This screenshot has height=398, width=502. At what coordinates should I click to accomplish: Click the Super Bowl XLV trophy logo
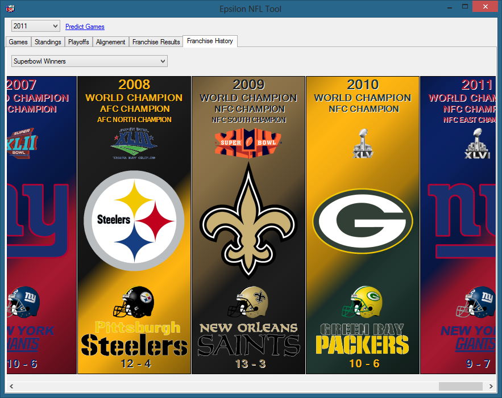click(x=363, y=143)
